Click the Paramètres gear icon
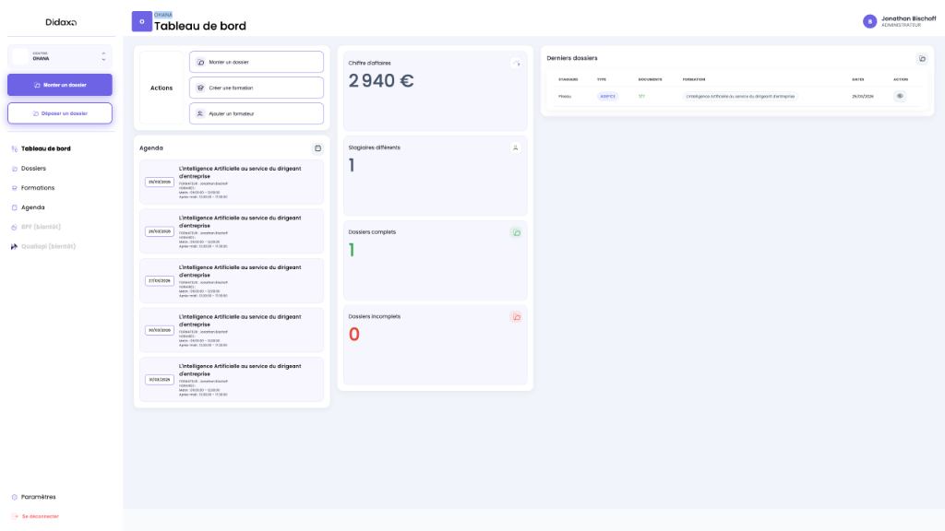 (15, 497)
